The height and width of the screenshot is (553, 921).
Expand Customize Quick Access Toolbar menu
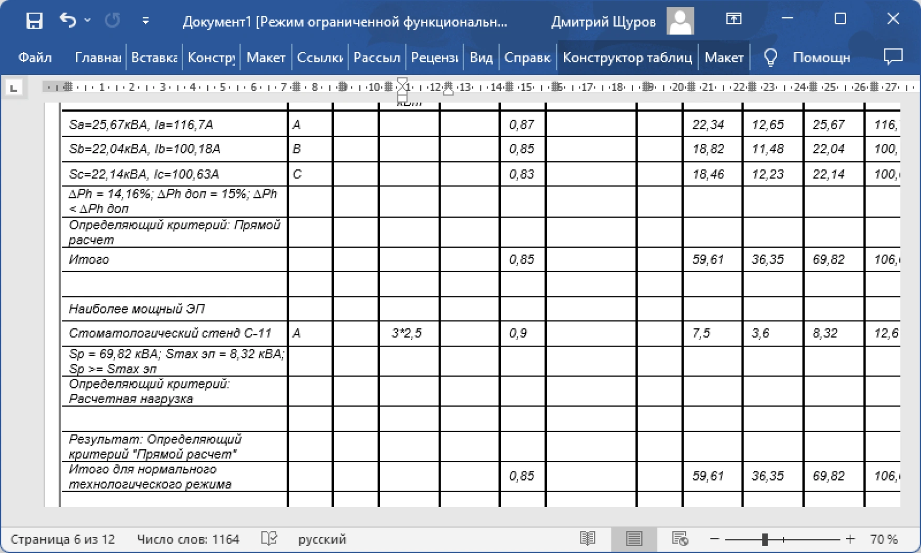tap(145, 21)
